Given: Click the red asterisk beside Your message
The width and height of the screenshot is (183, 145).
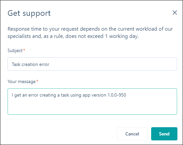Looking at the screenshot, I should point(37,81).
